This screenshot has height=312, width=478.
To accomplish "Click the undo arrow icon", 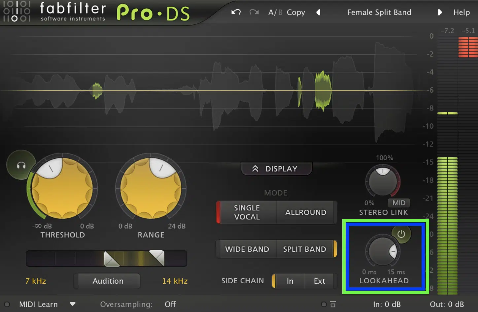I will (x=236, y=12).
